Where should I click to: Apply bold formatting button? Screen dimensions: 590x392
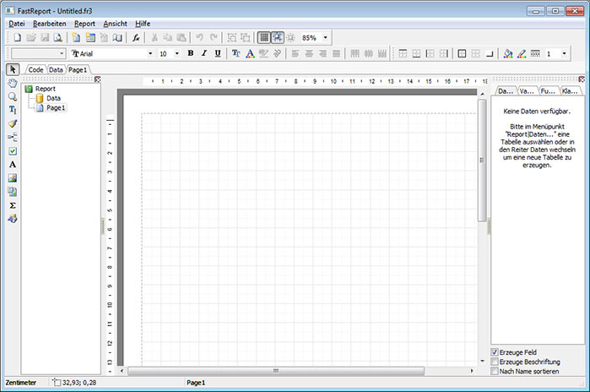point(190,53)
